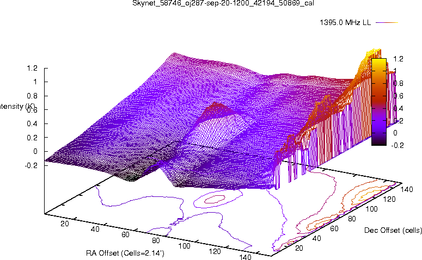Click the innermost elliptical contour on the base plane

pos(215,199)
